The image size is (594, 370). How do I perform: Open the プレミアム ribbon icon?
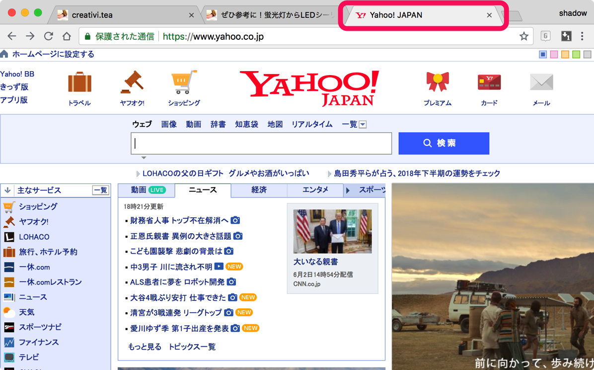tap(438, 82)
